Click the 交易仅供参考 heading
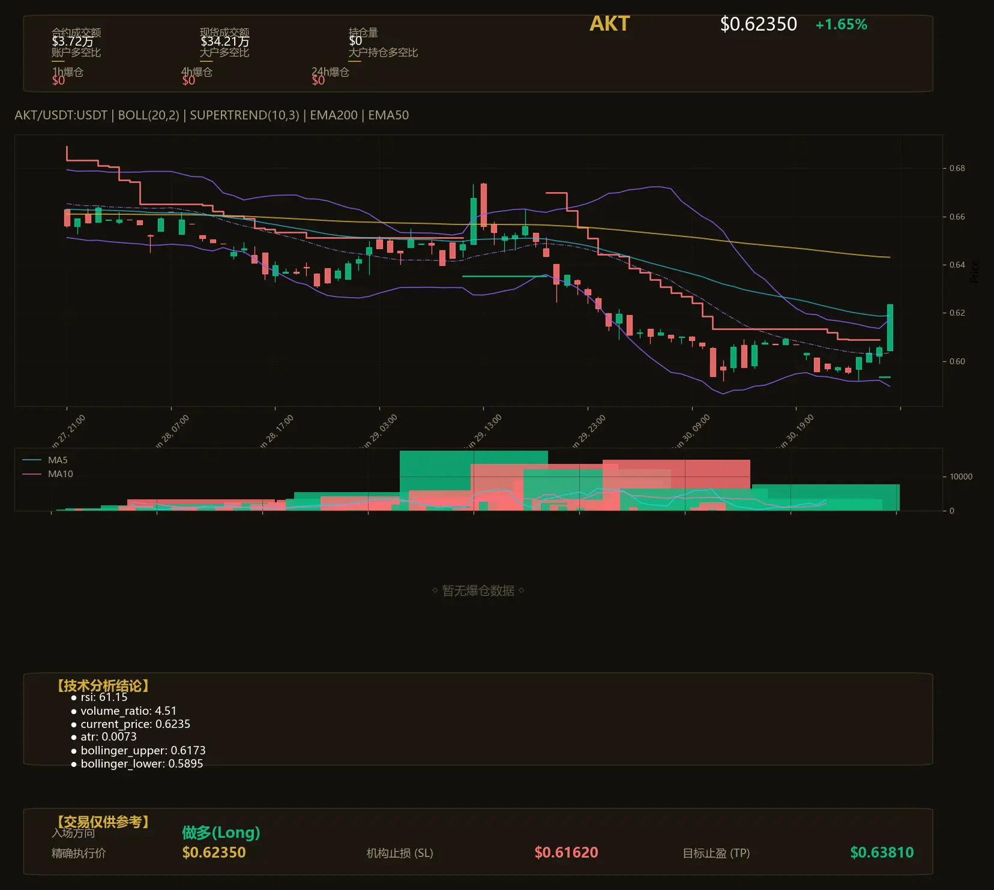Image resolution: width=994 pixels, height=890 pixels. click(x=103, y=822)
